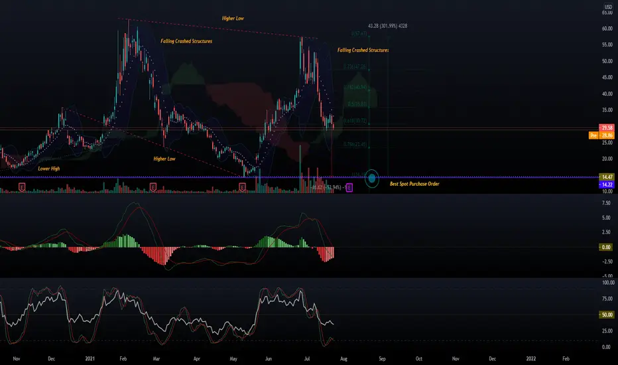Click the purple upcoming earnings E marker
The image size is (618, 365).
click(349, 188)
